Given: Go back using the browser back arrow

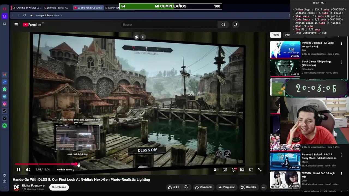Looking at the screenshot, I should [13, 15].
